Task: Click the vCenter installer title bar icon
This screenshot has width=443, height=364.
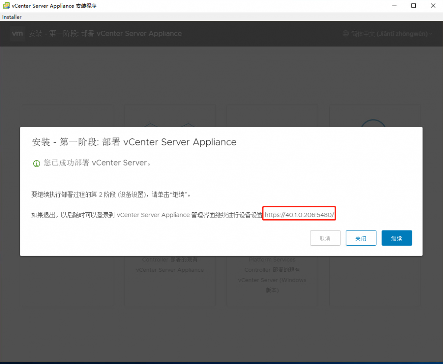Action: [x=6, y=6]
